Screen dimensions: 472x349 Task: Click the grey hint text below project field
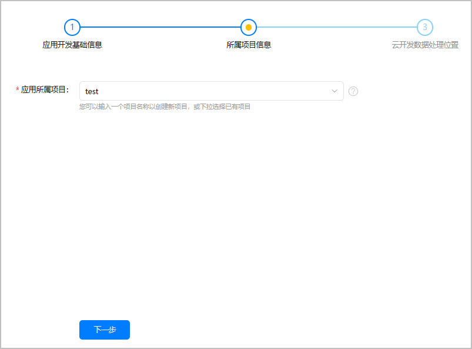tap(165, 107)
